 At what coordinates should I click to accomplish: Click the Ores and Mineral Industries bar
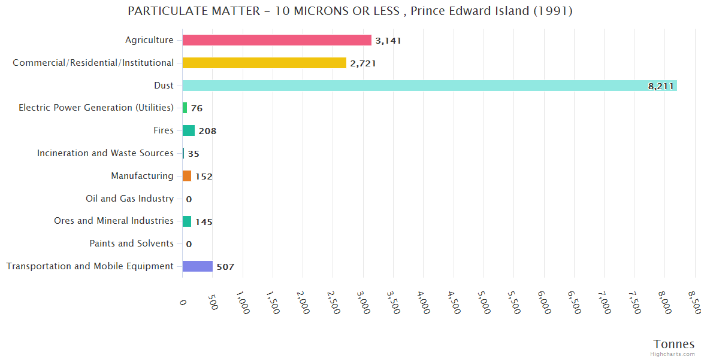coord(187,221)
